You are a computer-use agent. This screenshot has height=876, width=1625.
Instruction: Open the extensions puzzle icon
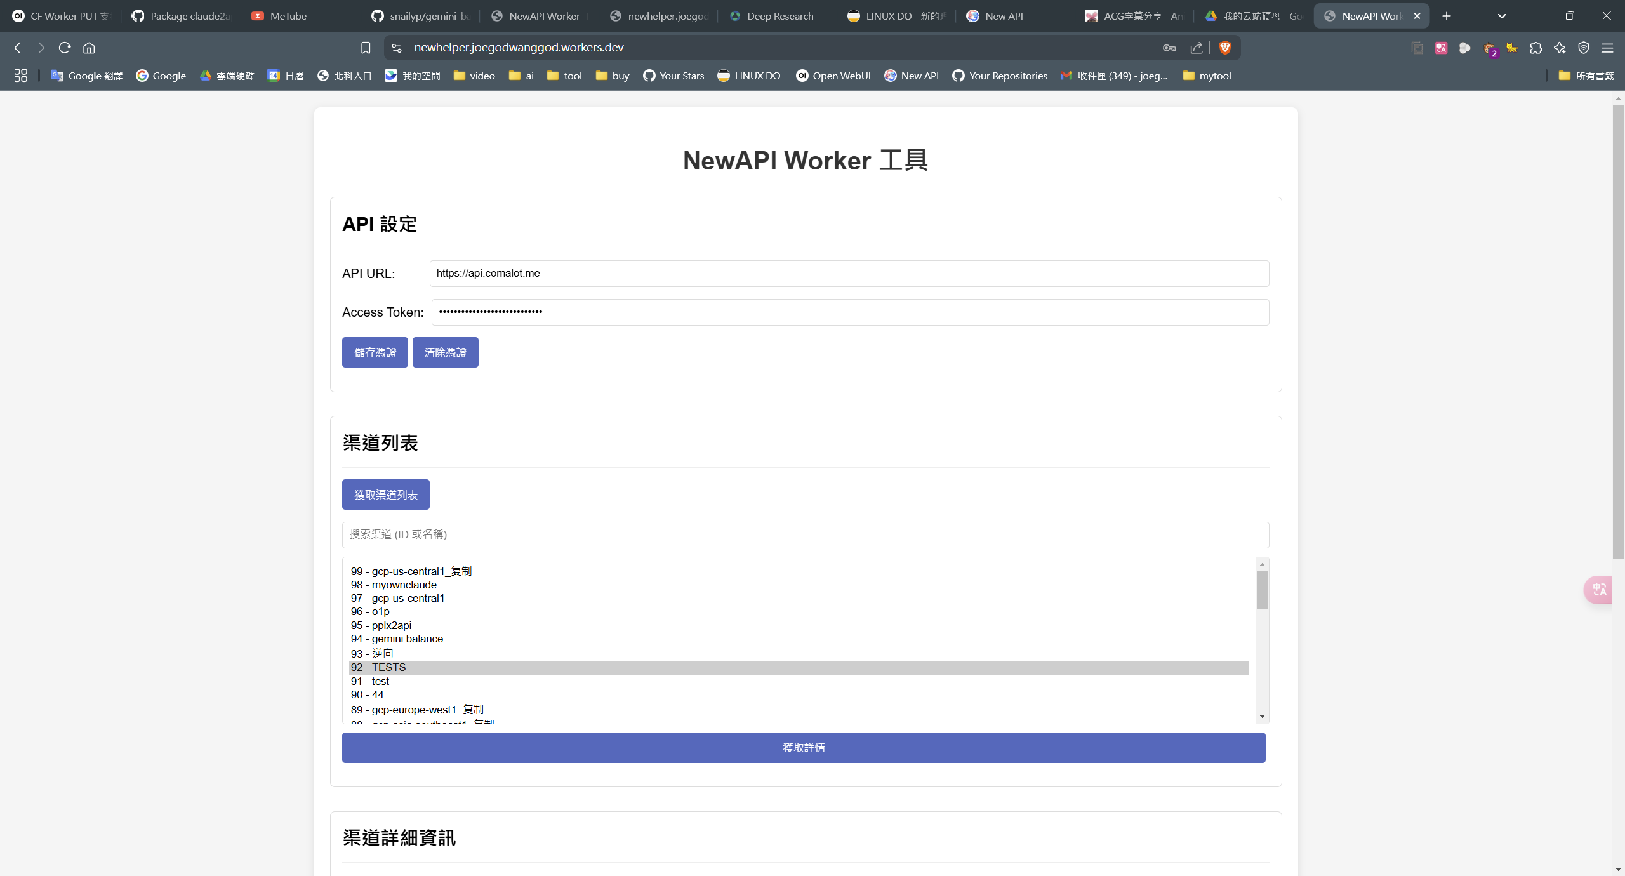[1536, 48]
